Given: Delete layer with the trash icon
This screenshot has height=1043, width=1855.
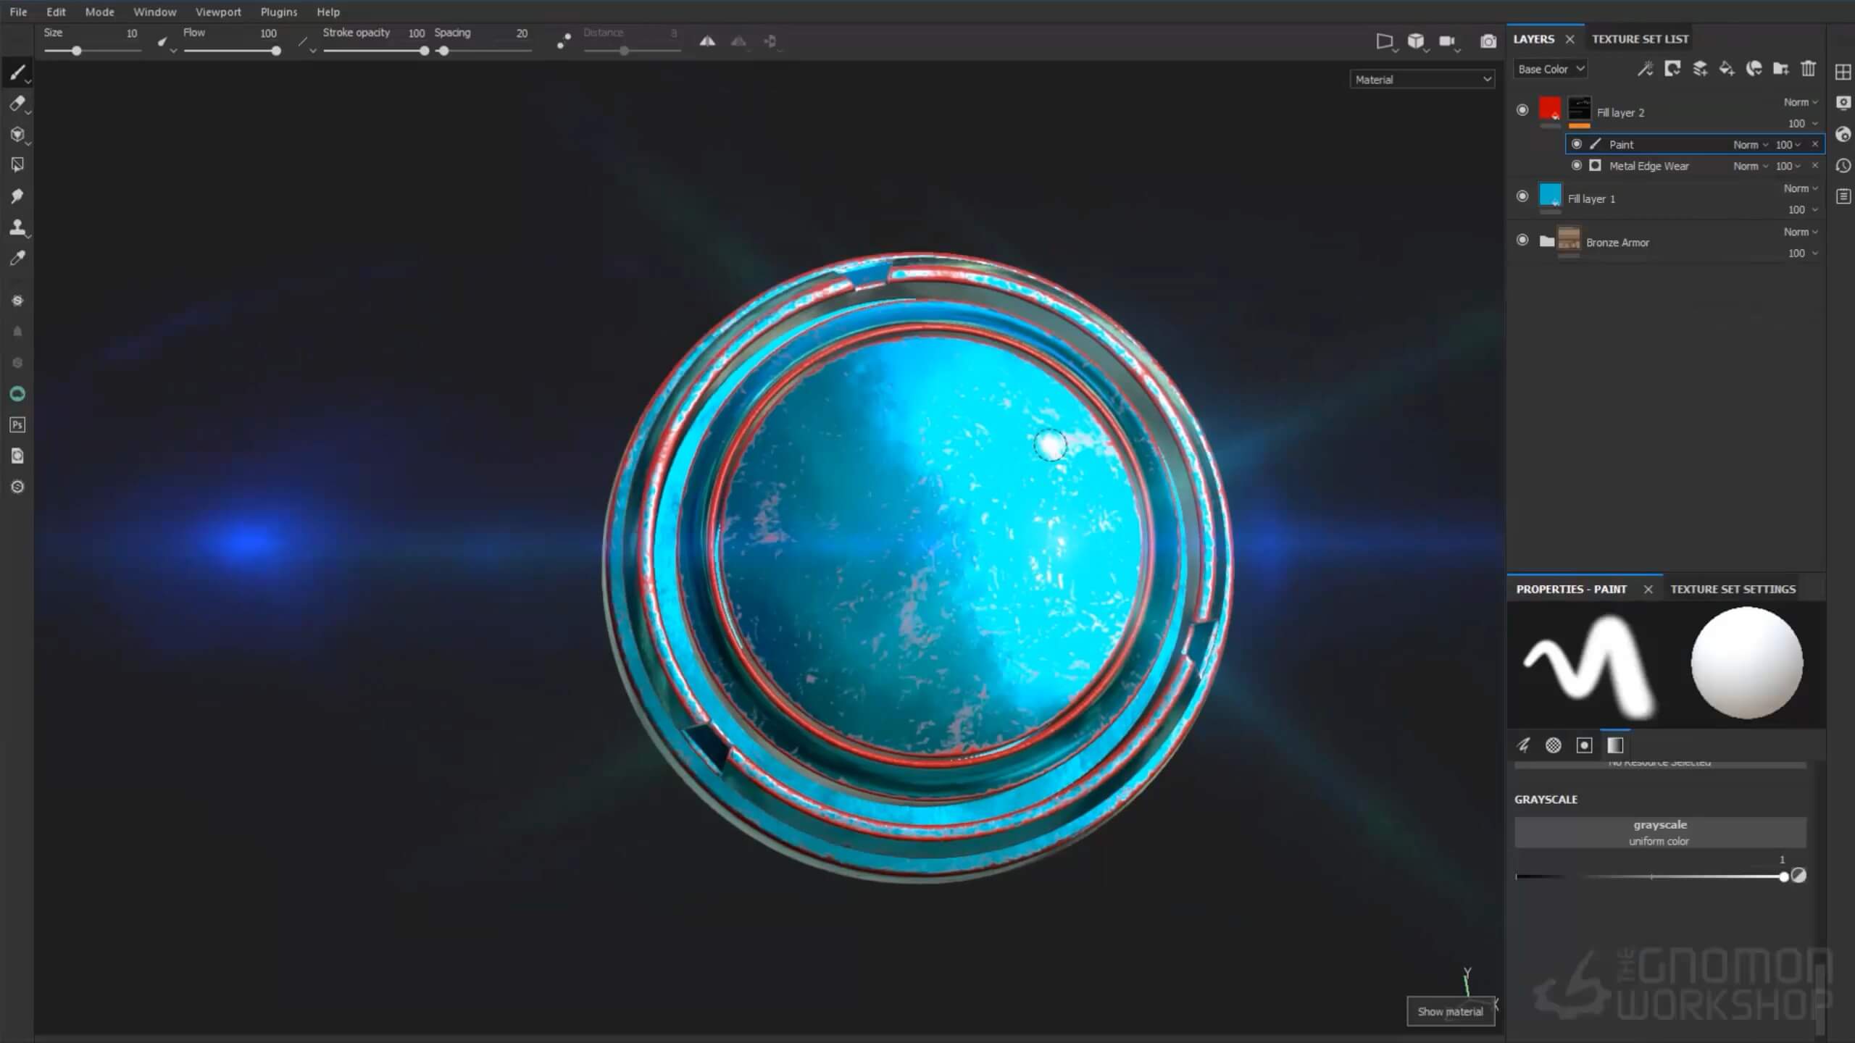Looking at the screenshot, I should (1808, 69).
